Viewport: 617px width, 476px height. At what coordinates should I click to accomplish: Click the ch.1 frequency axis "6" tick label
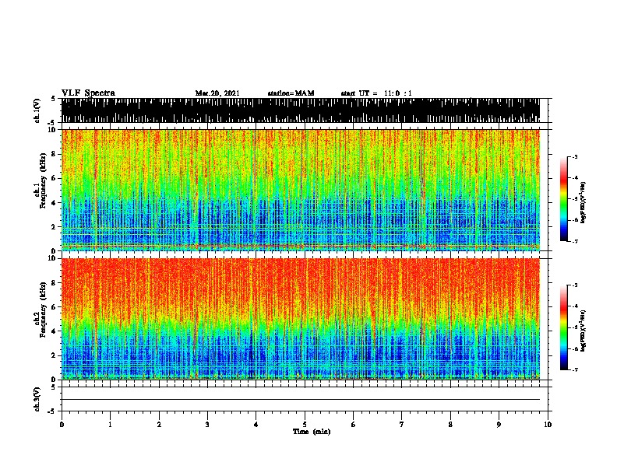coord(55,178)
